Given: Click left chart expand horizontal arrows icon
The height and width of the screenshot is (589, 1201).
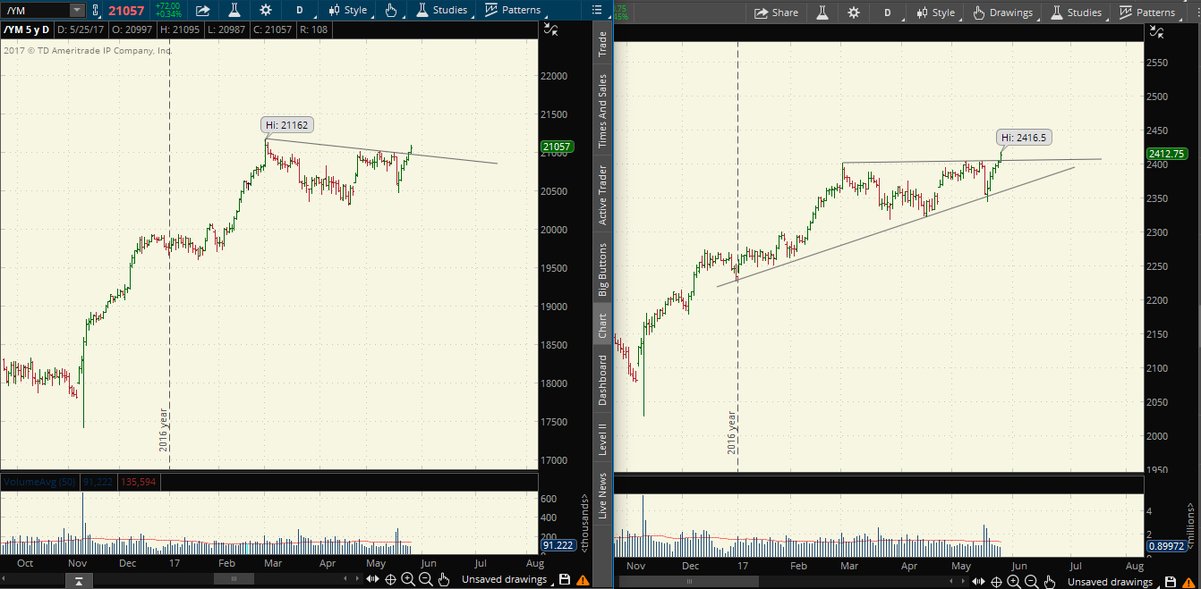Looking at the screenshot, I should (373, 580).
